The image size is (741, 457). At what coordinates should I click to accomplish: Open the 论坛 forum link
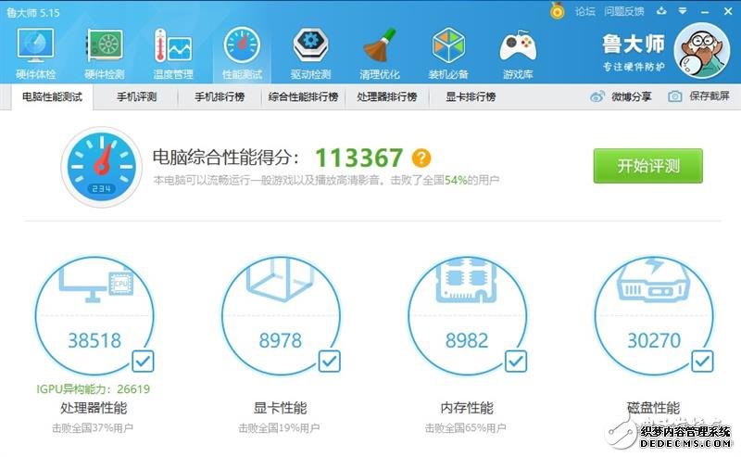(585, 11)
